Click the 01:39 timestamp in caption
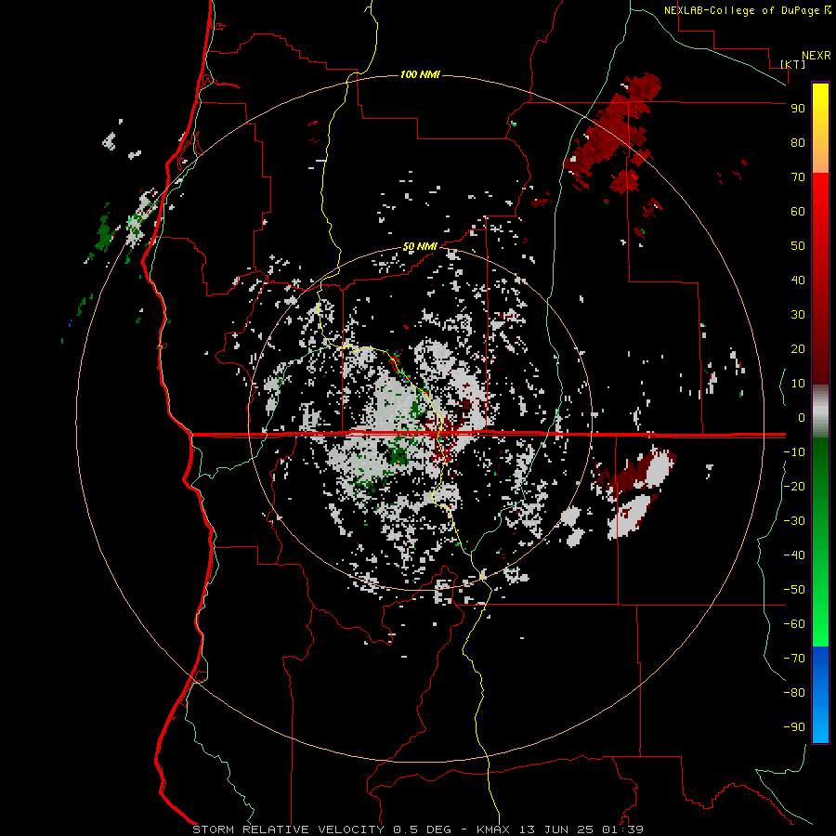The image size is (836, 836). click(622, 829)
